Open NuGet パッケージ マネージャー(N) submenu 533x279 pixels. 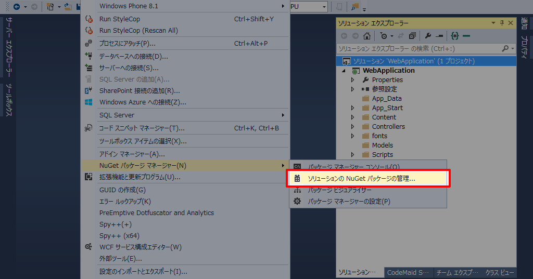pyautogui.click(x=185, y=166)
